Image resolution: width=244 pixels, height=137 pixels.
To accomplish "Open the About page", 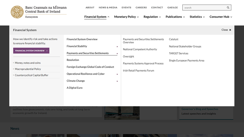I will (x=90, y=8).
